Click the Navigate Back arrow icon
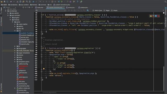This screenshot has width=167, height=94. click(33, 2)
